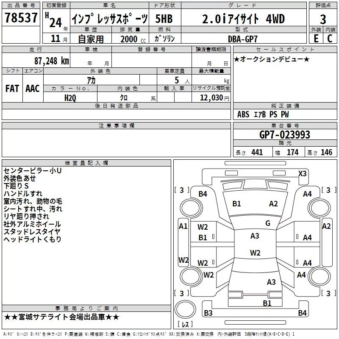Click the [レス] label under the spare tire

pyautogui.click(x=185, y=324)
